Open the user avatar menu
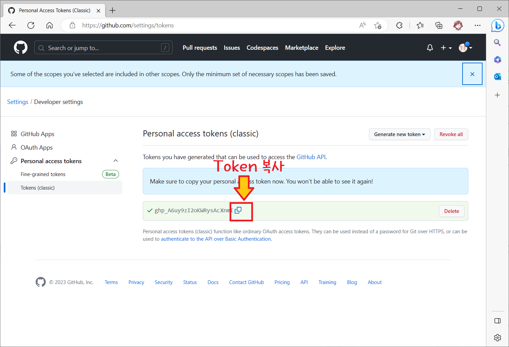 (x=465, y=48)
